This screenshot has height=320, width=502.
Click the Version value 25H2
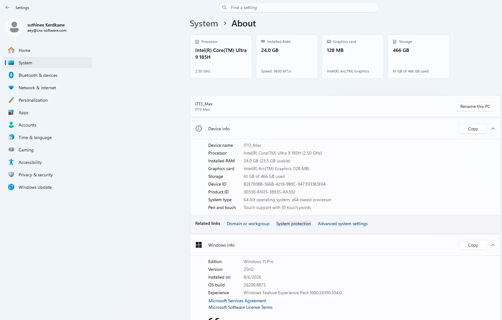(x=249, y=269)
